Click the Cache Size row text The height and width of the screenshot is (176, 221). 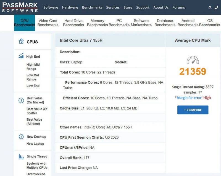coord(99,108)
